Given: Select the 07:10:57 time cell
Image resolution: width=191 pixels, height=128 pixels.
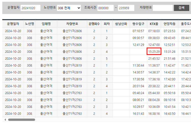Looking at the screenshot, I should click(x=138, y=31).
